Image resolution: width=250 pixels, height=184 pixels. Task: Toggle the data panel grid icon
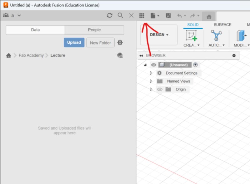click(x=142, y=16)
